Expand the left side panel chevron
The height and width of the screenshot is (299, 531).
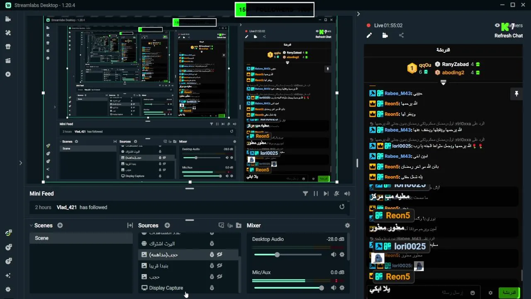pyautogui.click(x=20, y=163)
